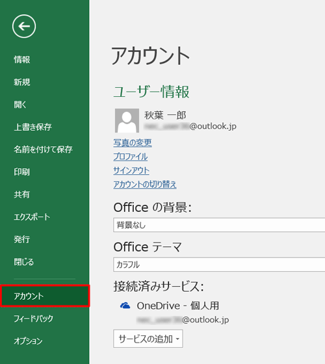Click the ユーザー情報 heading
The height and width of the screenshot is (364, 325).
pos(151,92)
